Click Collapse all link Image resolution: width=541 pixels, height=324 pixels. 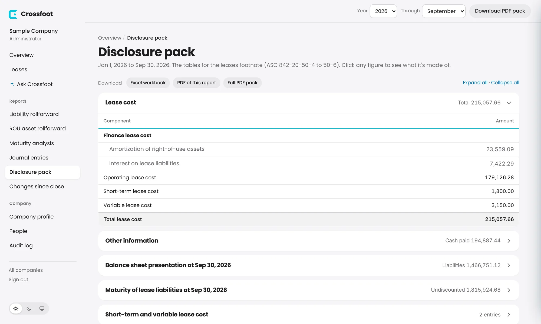click(x=505, y=83)
